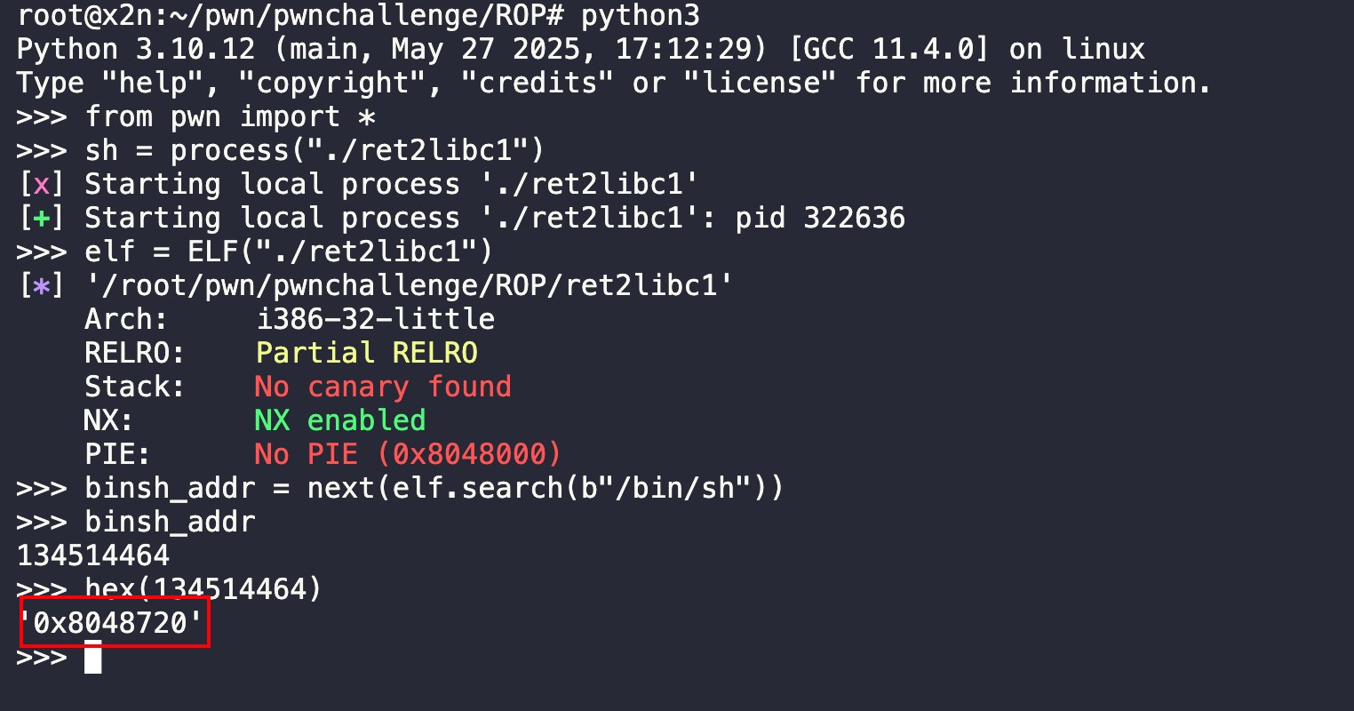Click the "i386-32-little" architecture value
Viewport: 1354px width, 711px height.
[x=375, y=319]
